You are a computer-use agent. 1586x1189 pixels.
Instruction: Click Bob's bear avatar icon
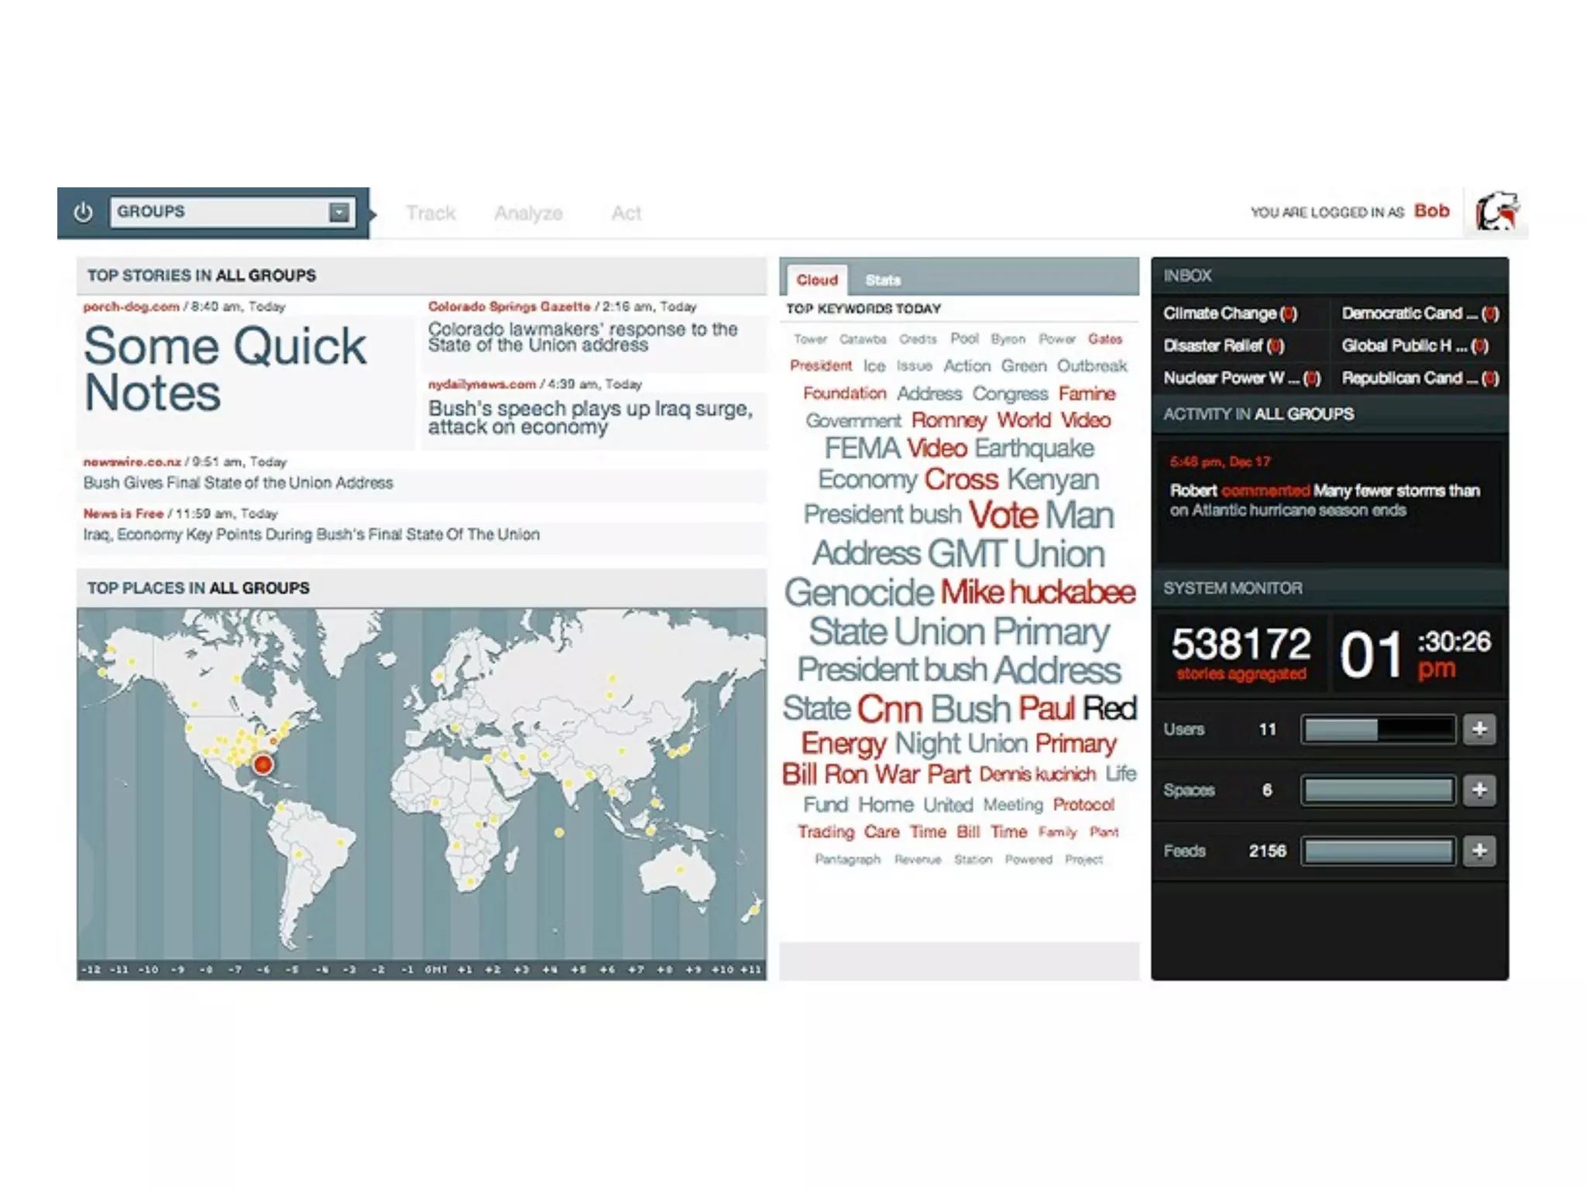pos(1496,211)
